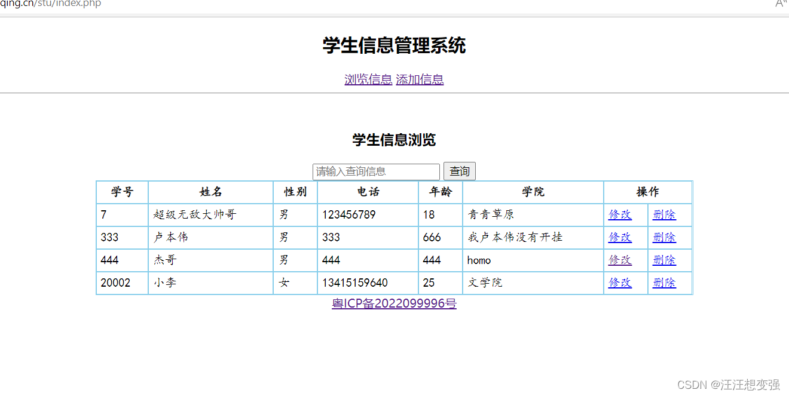
Task: Click 删除 for student 杰哥
Action: coord(664,260)
